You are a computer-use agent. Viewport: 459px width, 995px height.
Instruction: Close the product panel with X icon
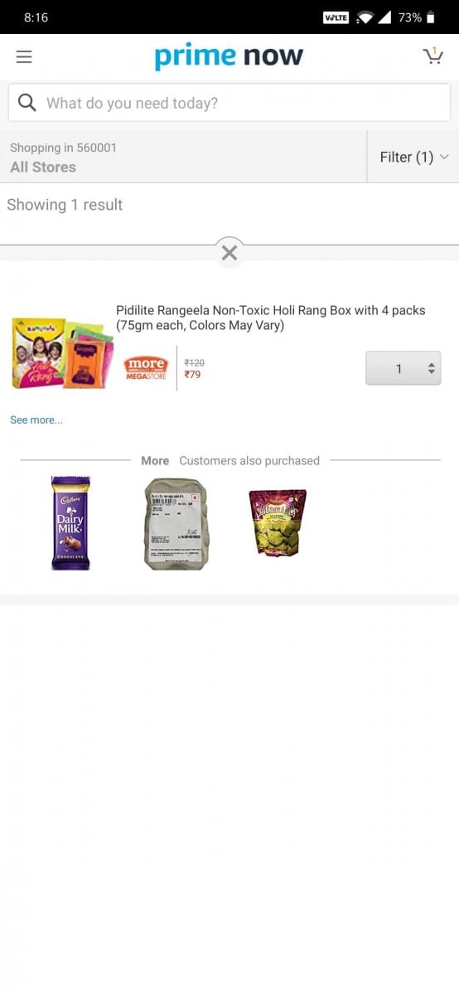229,253
